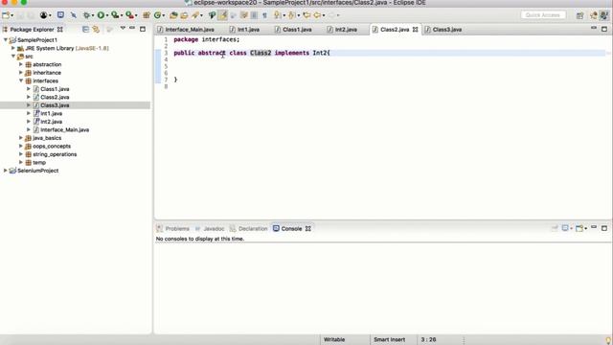Image resolution: width=613 pixels, height=345 pixels.
Task: Click the Run with Coverage toolbar icon
Action: click(x=115, y=15)
